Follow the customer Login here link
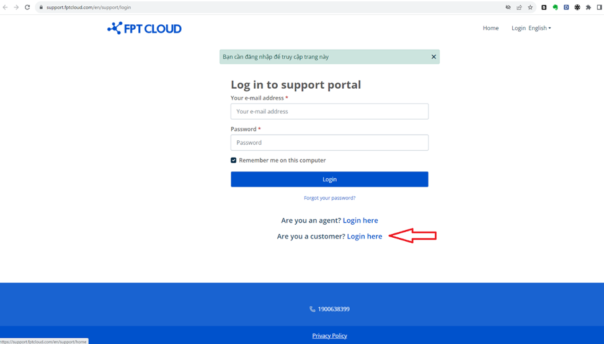Viewport: 604px width, 344px height. pos(365,237)
